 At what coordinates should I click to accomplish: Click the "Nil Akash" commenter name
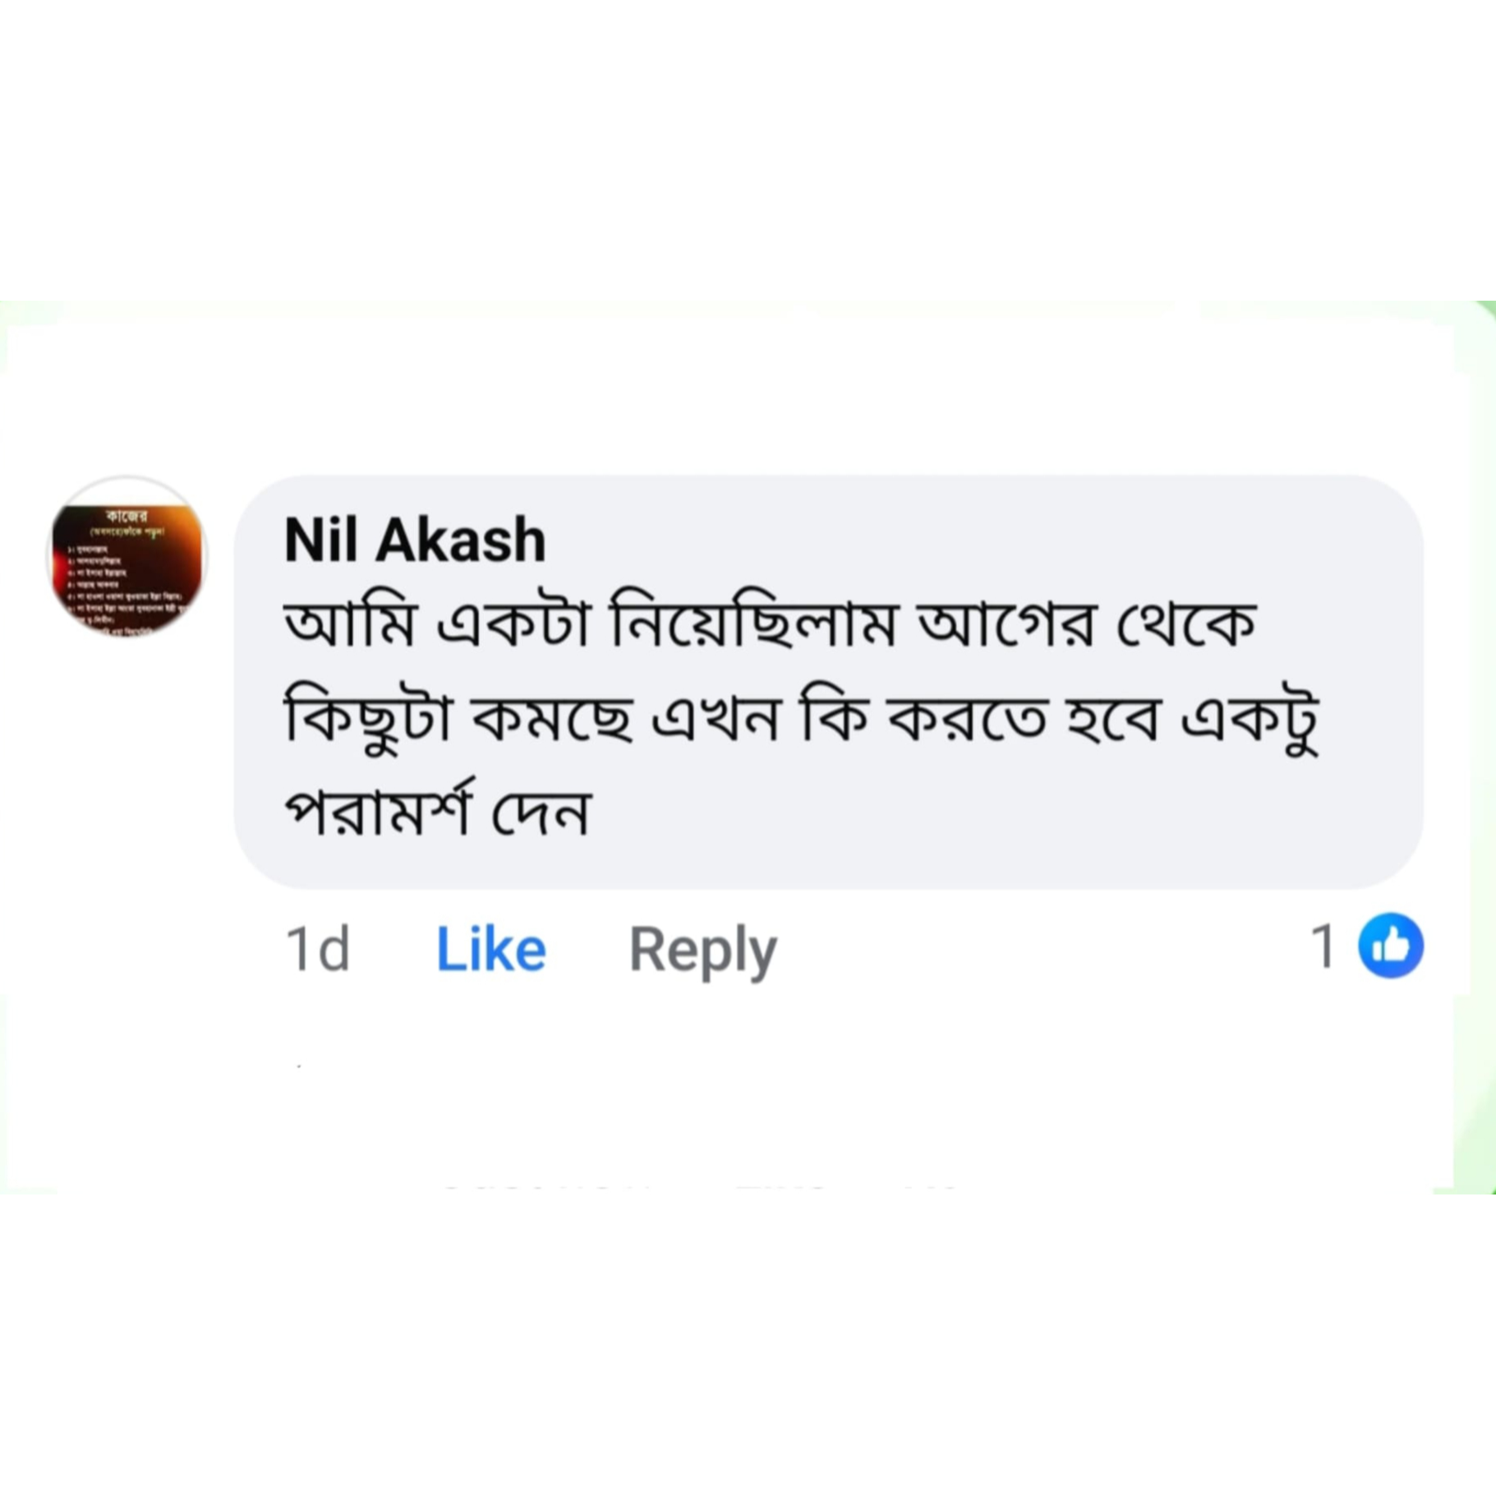click(414, 541)
